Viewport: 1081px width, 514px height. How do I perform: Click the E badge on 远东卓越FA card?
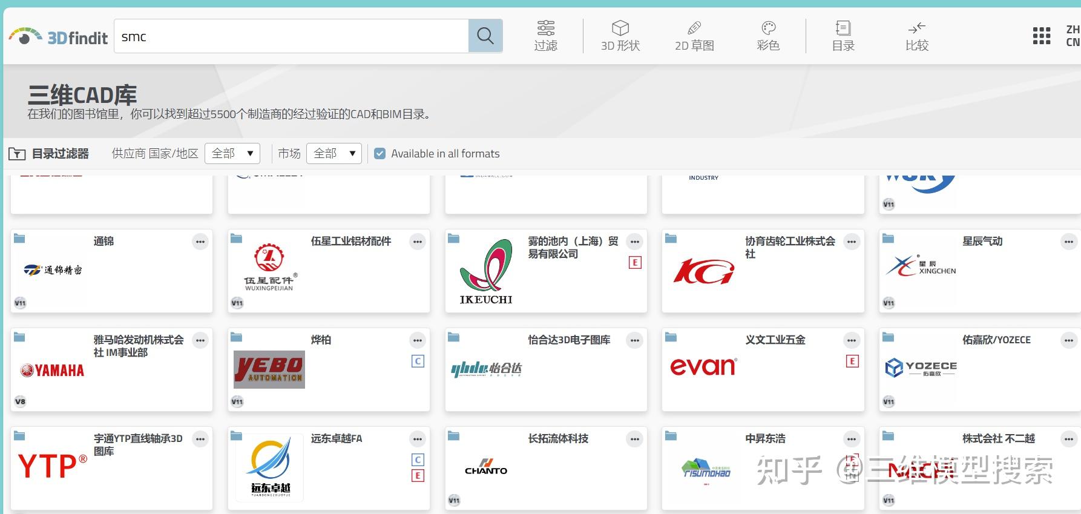click(x=418, y=476)
